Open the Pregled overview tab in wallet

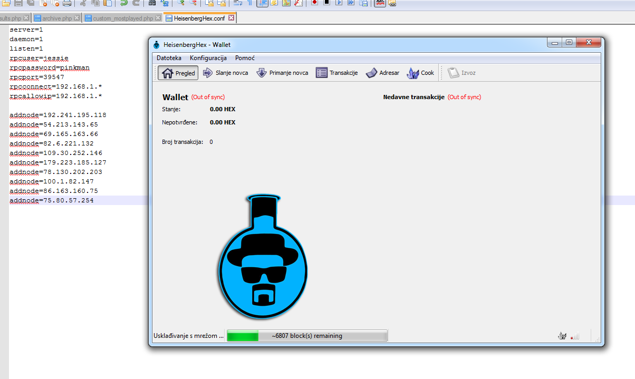pos(178,73)
